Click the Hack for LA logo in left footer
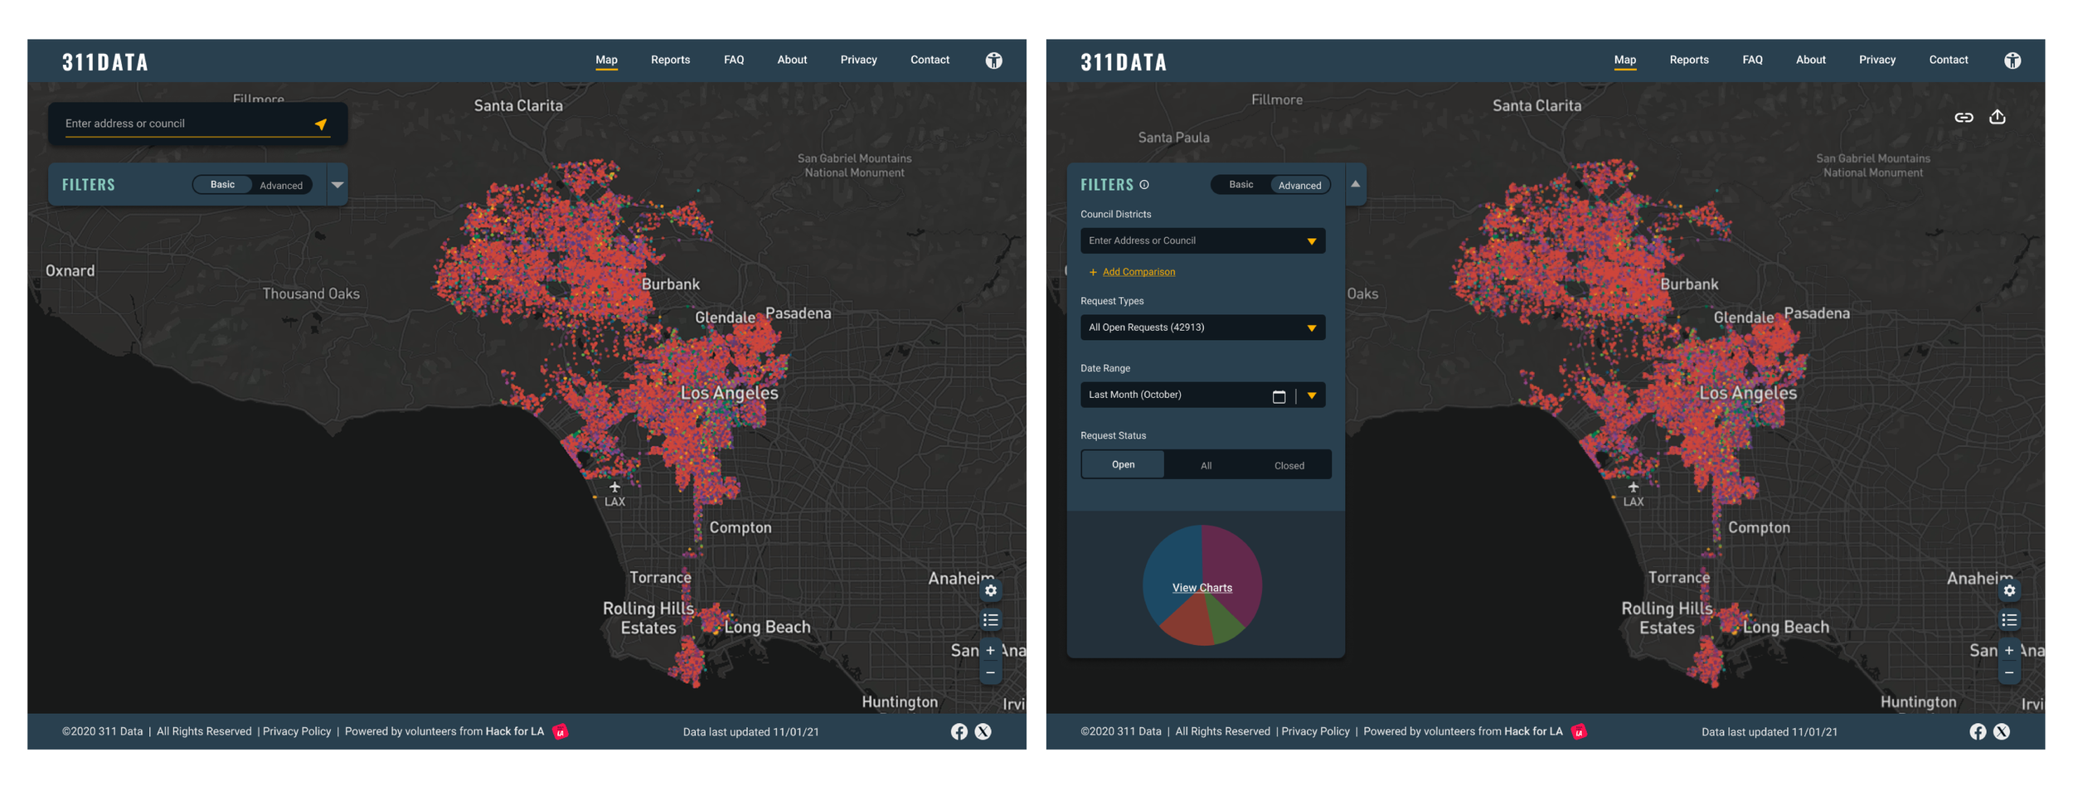This screenshot has width=2073, height=786. 561,731
